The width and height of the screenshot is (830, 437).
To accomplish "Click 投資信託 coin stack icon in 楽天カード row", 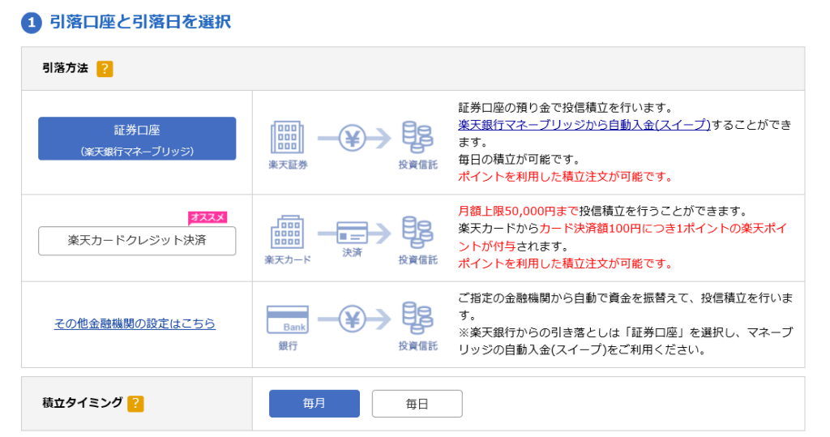I will (x=417, y=232).
